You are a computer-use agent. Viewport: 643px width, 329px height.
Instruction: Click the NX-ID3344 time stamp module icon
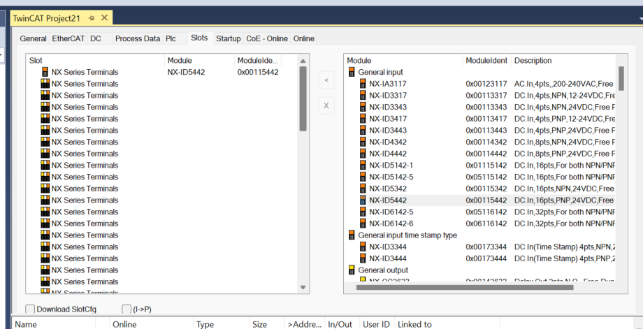(363, 247)
